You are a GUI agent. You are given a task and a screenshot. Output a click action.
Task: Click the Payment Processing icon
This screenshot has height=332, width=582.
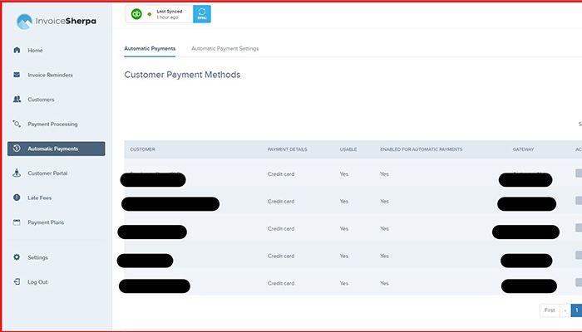[17, 124]
